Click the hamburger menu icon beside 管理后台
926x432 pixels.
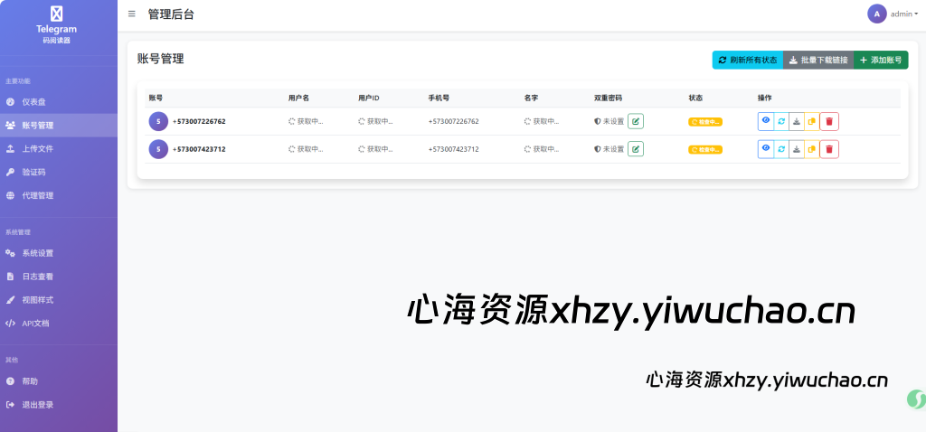[132, 14]
